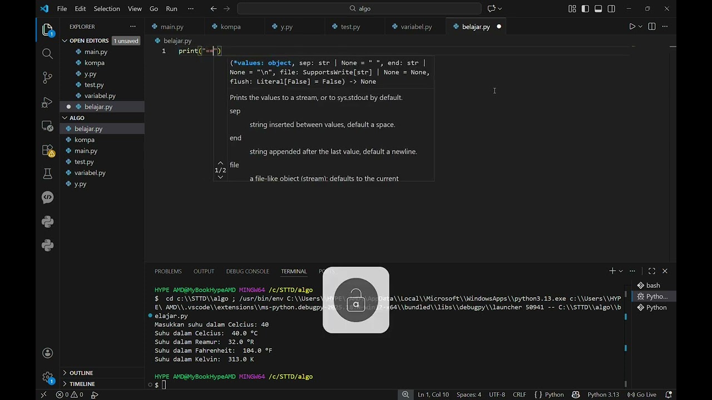712x400 pixels.
Task: Change Spaces: 4 indentation setting
Action: (468, 394)
